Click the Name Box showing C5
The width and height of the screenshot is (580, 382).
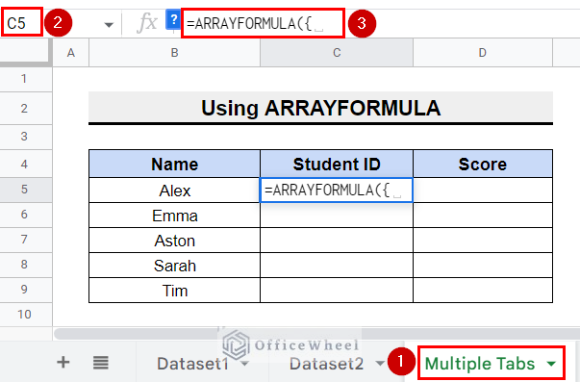[x=21, y=23]
